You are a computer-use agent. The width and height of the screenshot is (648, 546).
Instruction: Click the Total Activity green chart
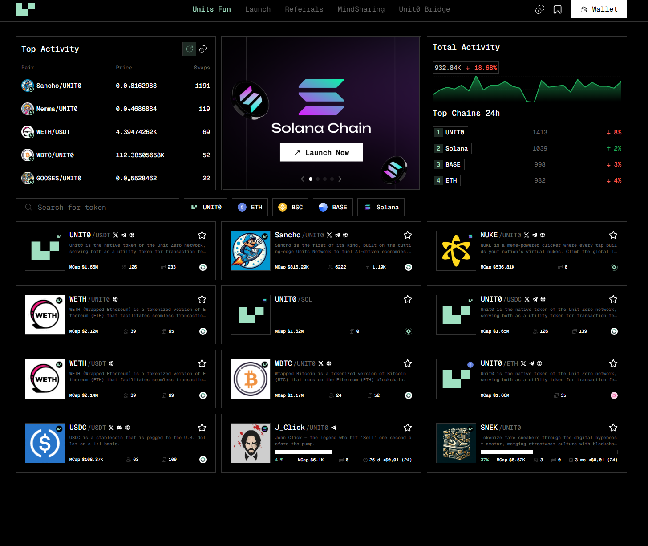click(x=527, y=89)
